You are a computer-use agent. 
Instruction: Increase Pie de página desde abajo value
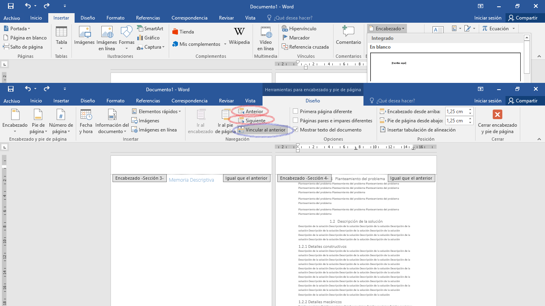[x=470, y=119]
